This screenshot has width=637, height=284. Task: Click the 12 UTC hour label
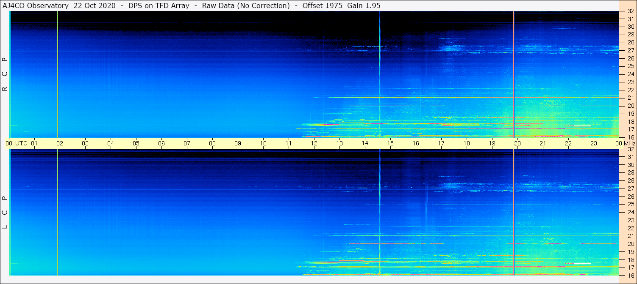(314, 143)
